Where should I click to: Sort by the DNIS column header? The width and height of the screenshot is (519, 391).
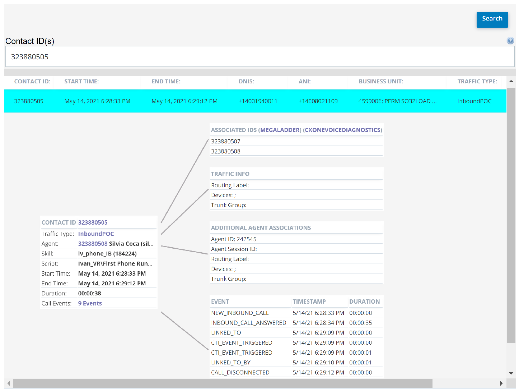[247, 81]
